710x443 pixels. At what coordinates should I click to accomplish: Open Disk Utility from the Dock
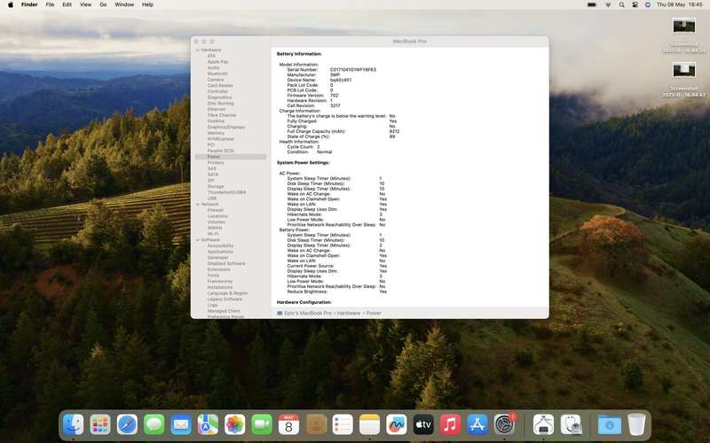tap(571, 425)
